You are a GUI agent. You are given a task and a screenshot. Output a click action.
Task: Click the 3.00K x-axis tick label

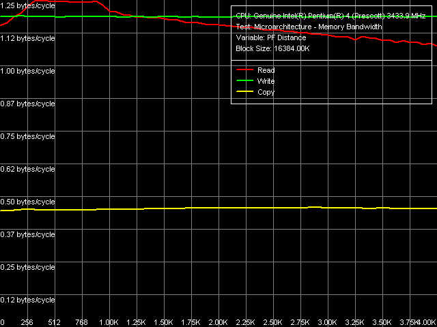(328, 322)
